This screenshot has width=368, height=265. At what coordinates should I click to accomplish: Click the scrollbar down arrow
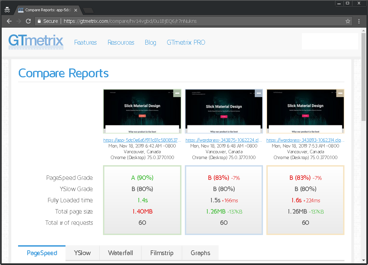pyautogui.click(x=364, y=260)
